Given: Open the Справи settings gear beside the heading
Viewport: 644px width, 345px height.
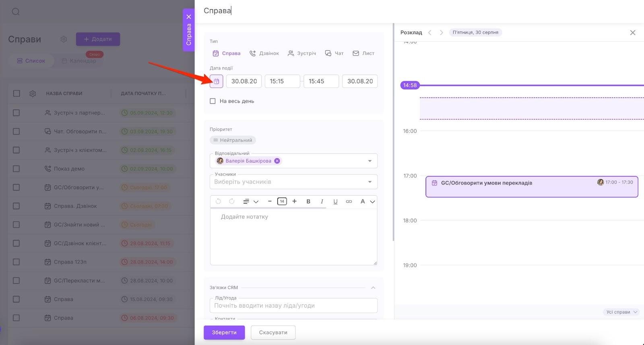Looking at the screenshot, I should 64,39.
